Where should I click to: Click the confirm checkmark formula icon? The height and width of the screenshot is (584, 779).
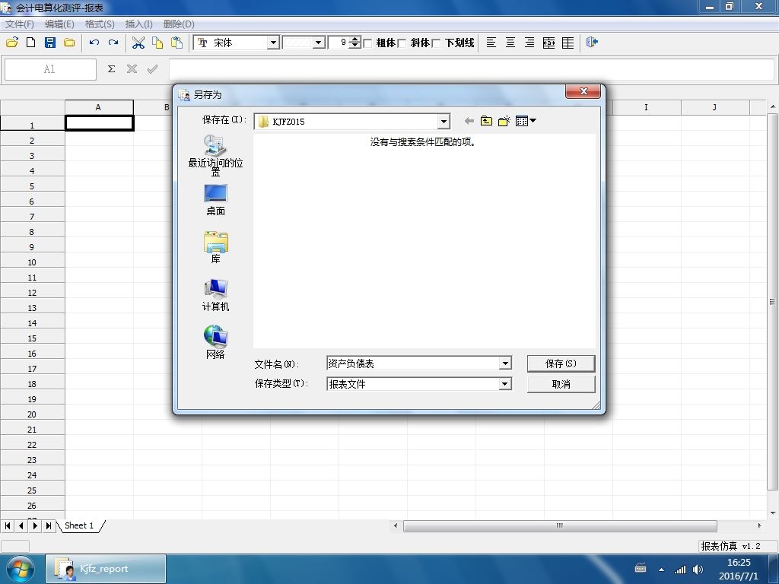[x=152, y=69]
